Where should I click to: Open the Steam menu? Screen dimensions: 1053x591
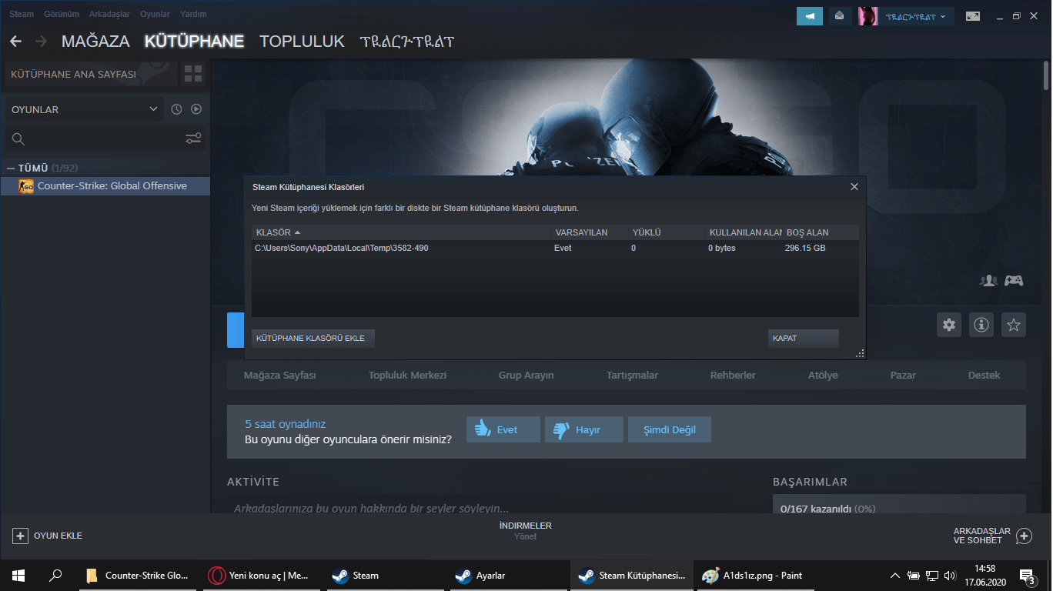22,14
